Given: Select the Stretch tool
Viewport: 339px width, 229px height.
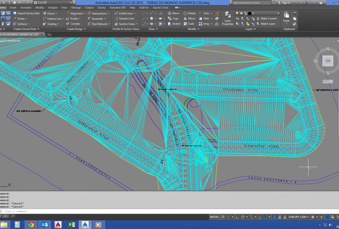Looking at the screenshot, I should (174, 24).
